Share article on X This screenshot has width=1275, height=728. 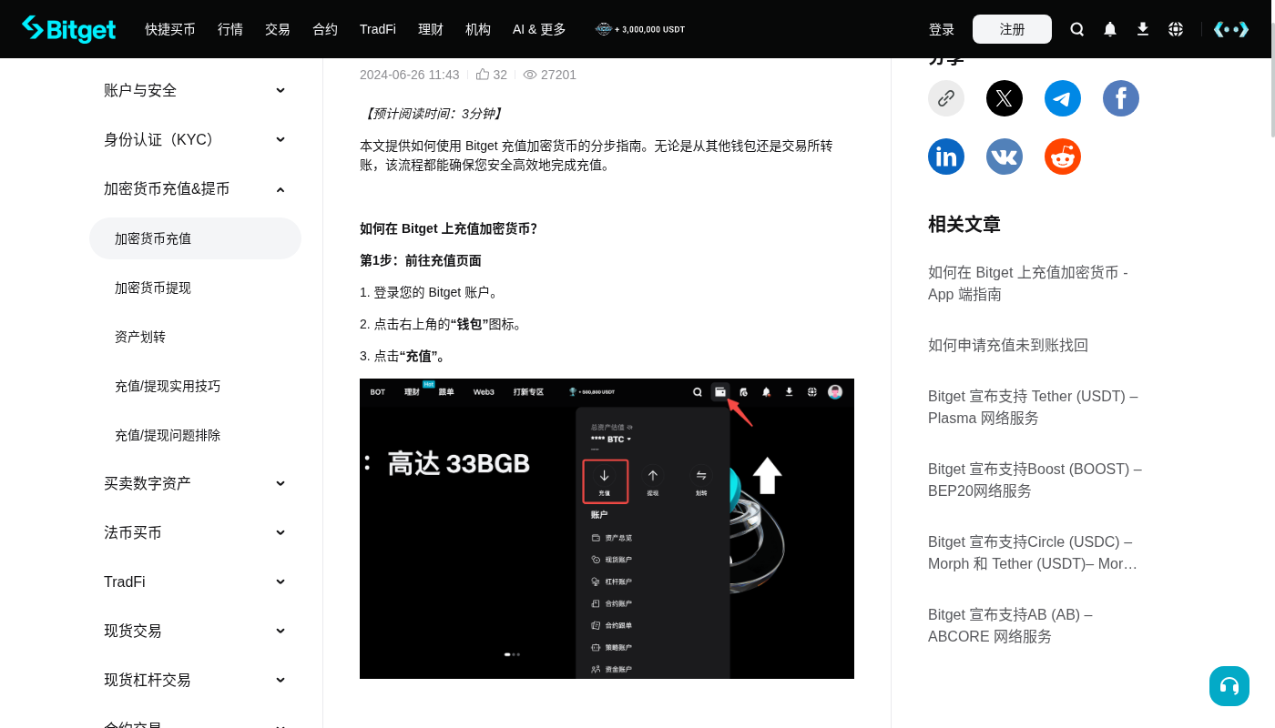1005,98
